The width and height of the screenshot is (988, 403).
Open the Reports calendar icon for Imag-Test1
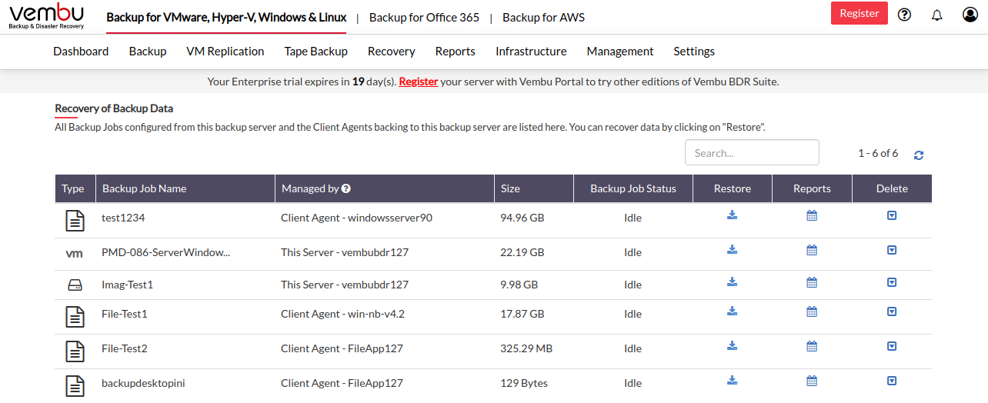812,281
